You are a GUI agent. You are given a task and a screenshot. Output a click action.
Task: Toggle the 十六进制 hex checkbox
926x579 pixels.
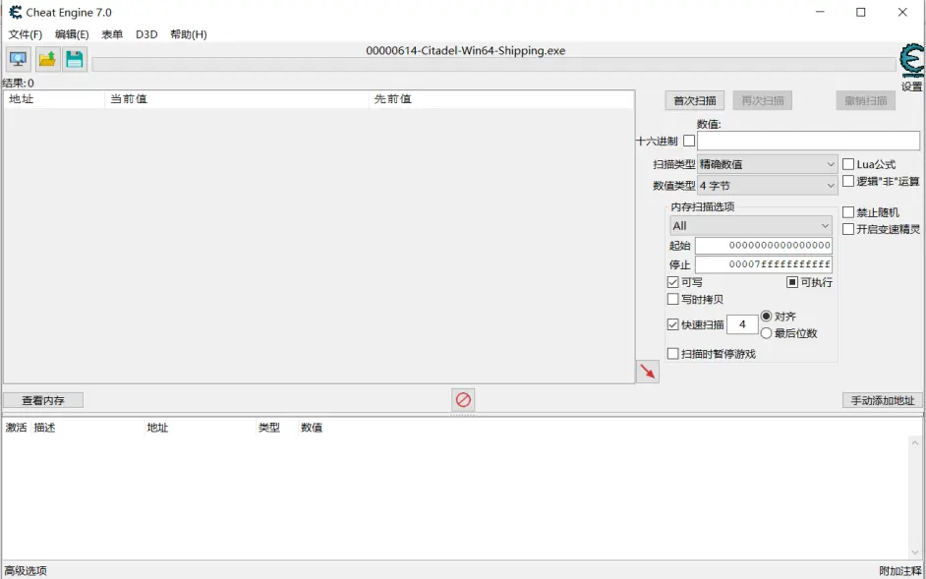(x=689, y=142)
